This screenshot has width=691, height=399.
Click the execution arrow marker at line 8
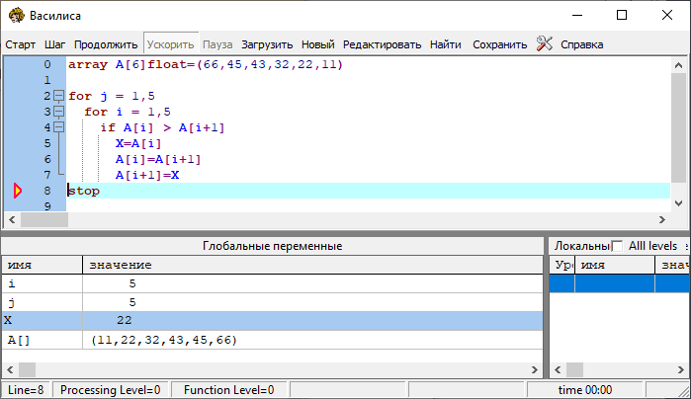17,191
